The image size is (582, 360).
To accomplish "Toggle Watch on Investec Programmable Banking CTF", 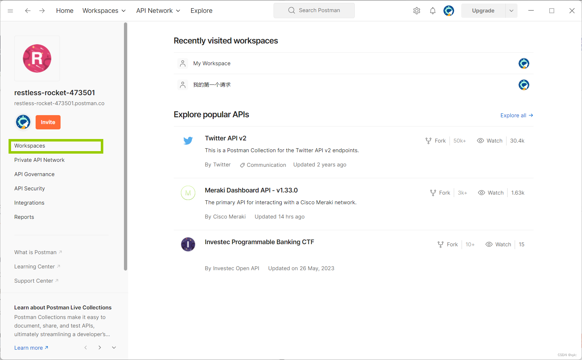I will pyautogui.click(x=498, y=245).
